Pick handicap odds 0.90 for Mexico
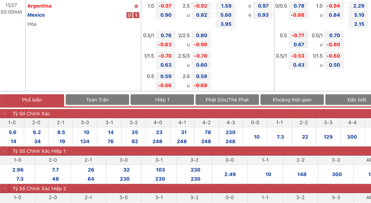Image resolution: width=371 pixels, height=203 pixels. [x=165, y=15]
